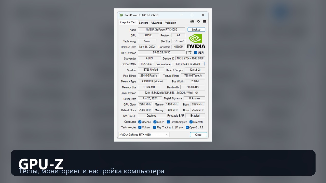
Task: Click the NVIDIA logo image
Action: pos(196,41)
